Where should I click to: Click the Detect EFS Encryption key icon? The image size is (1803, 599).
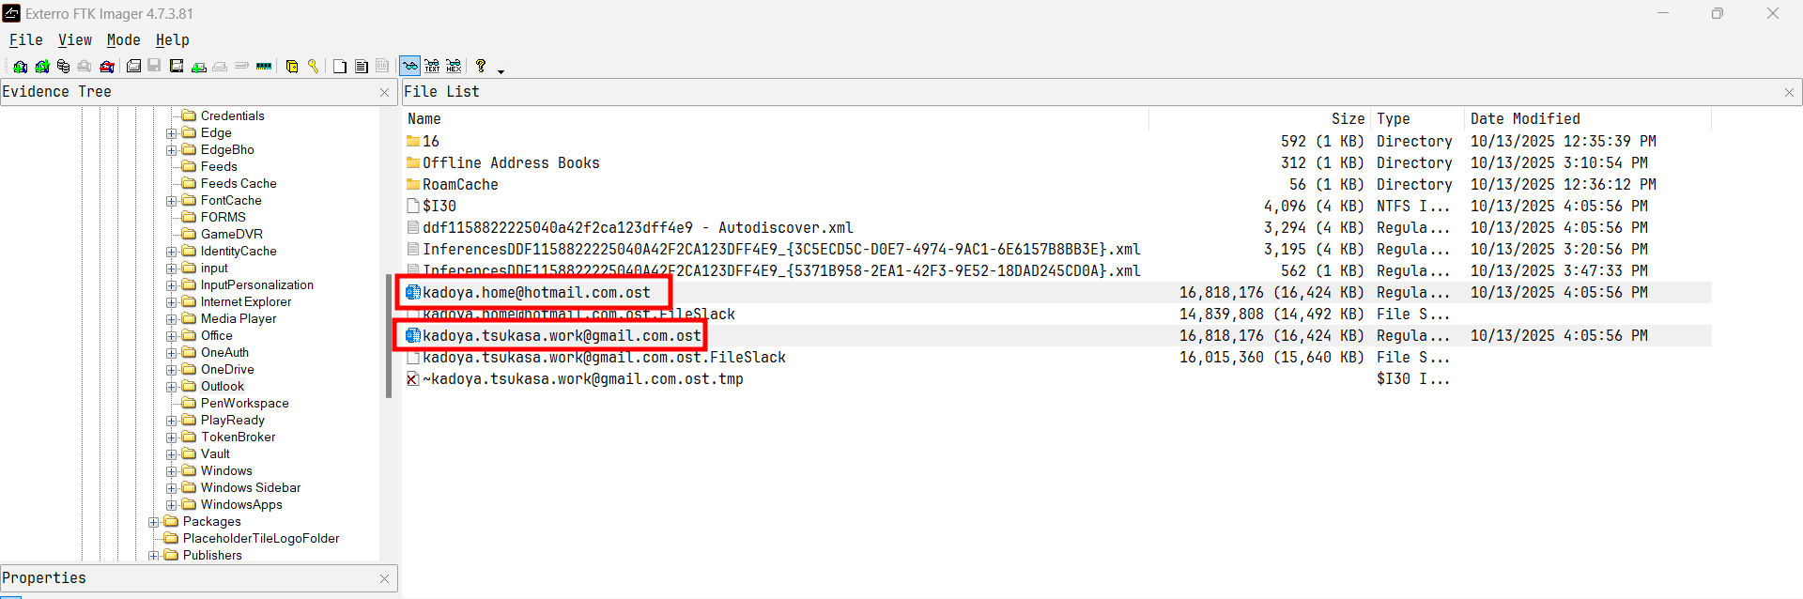pos(314,67)
